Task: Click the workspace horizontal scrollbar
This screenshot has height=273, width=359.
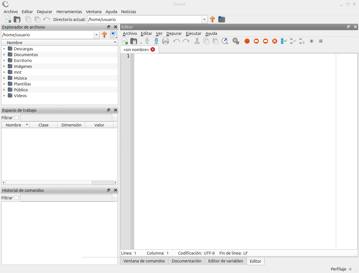Action: [47, 183]
